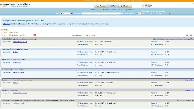Go to results page 3
Image resolution: width=194 pixels, height=109 pixels.
coord(189,35)
